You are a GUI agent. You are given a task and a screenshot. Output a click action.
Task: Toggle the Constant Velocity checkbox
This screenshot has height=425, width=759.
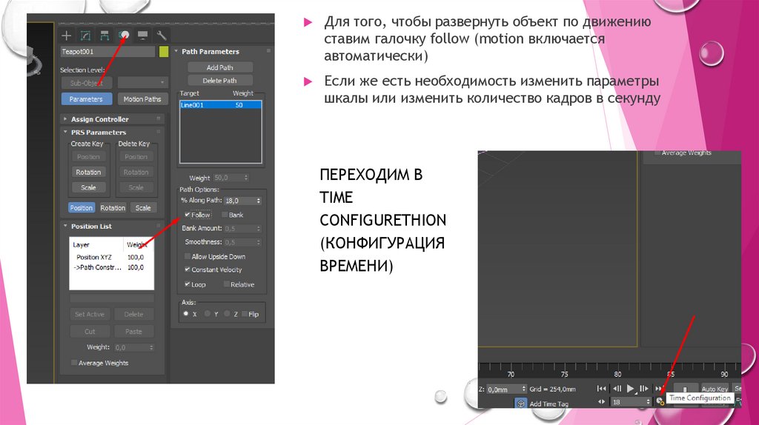pos(188,270)
